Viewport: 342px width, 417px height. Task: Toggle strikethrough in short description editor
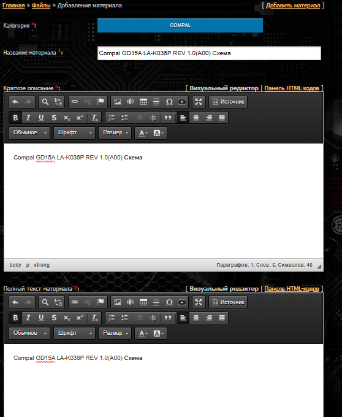click(x=54, y=118)
